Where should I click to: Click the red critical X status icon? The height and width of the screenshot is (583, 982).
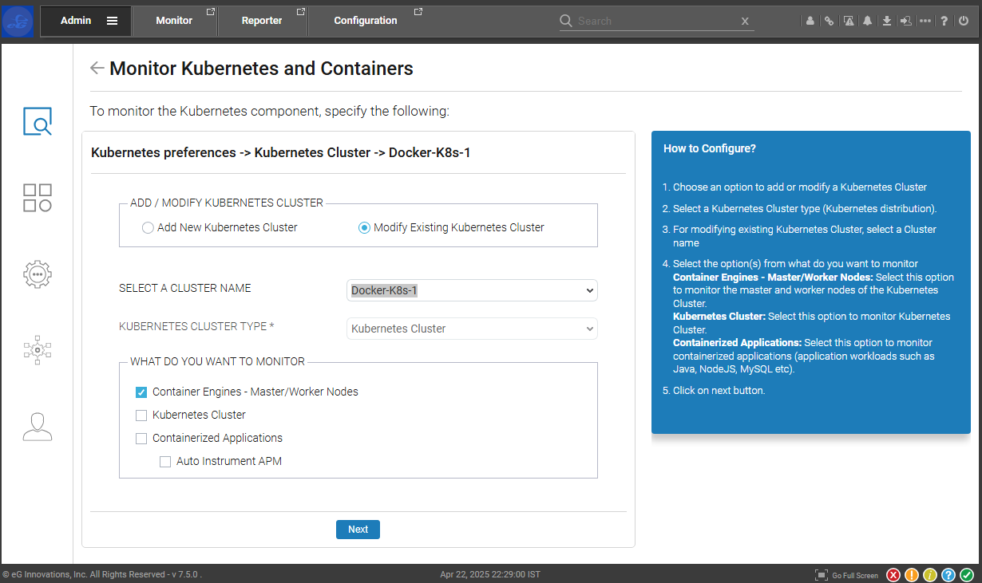(893, 575)
